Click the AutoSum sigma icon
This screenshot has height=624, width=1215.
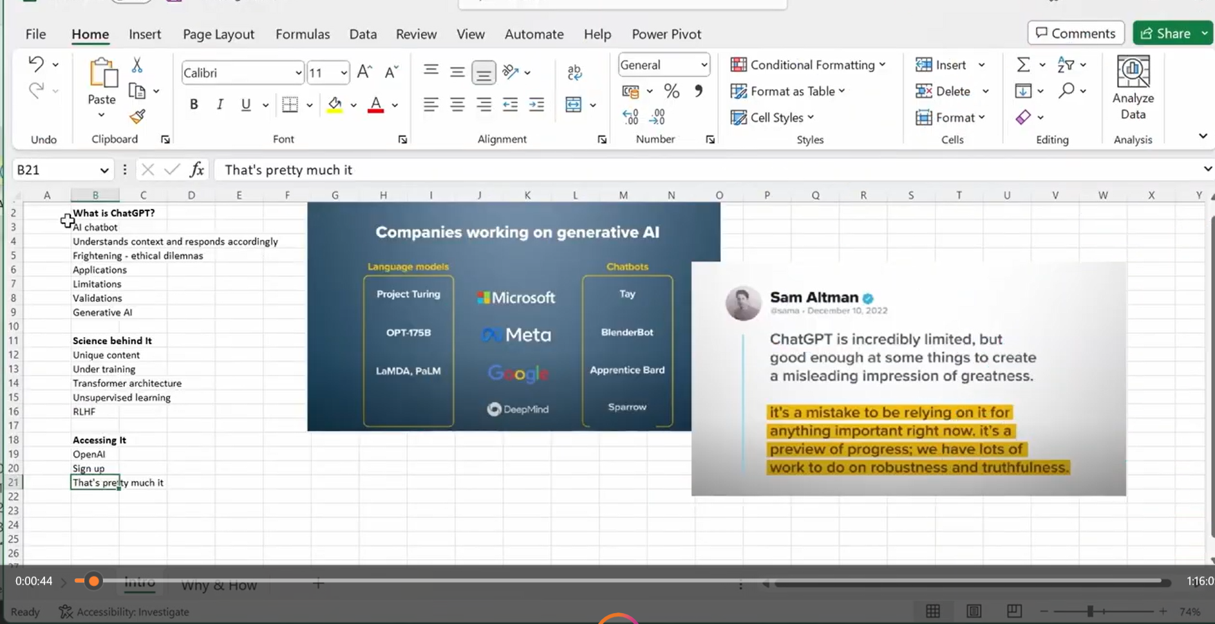pos(1023,65)
